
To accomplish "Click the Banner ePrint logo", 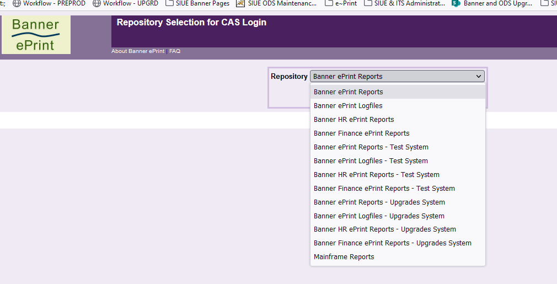I will [x=36, y=34].
